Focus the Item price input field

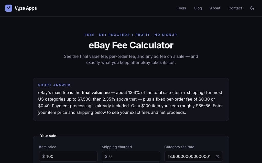click(x=68, y=156)
